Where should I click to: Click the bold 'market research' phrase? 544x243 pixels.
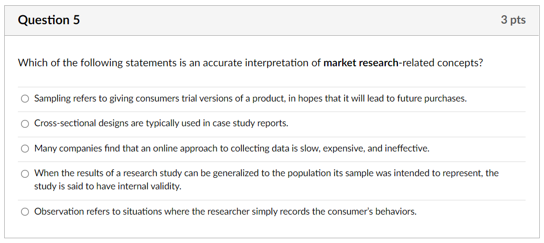[361, 63]
